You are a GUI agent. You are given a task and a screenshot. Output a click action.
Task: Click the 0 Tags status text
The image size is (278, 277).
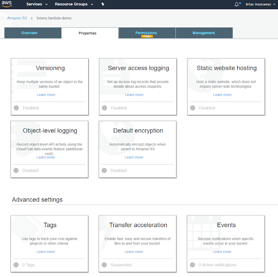(x=28, y=265)
